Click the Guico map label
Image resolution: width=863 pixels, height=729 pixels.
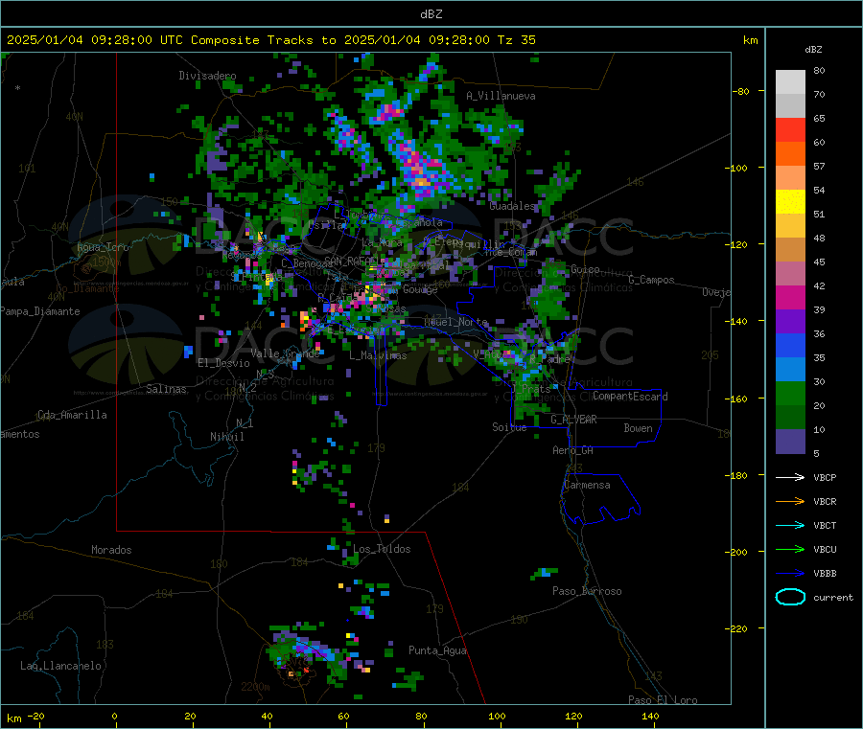pos(585,269)
